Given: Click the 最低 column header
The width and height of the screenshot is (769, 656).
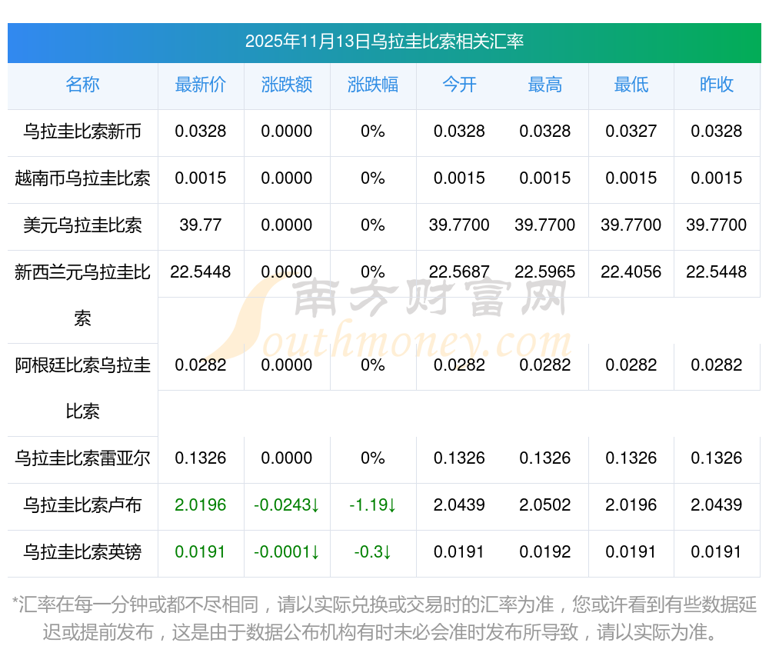Looking at the screenshot, I should (631, 85).
